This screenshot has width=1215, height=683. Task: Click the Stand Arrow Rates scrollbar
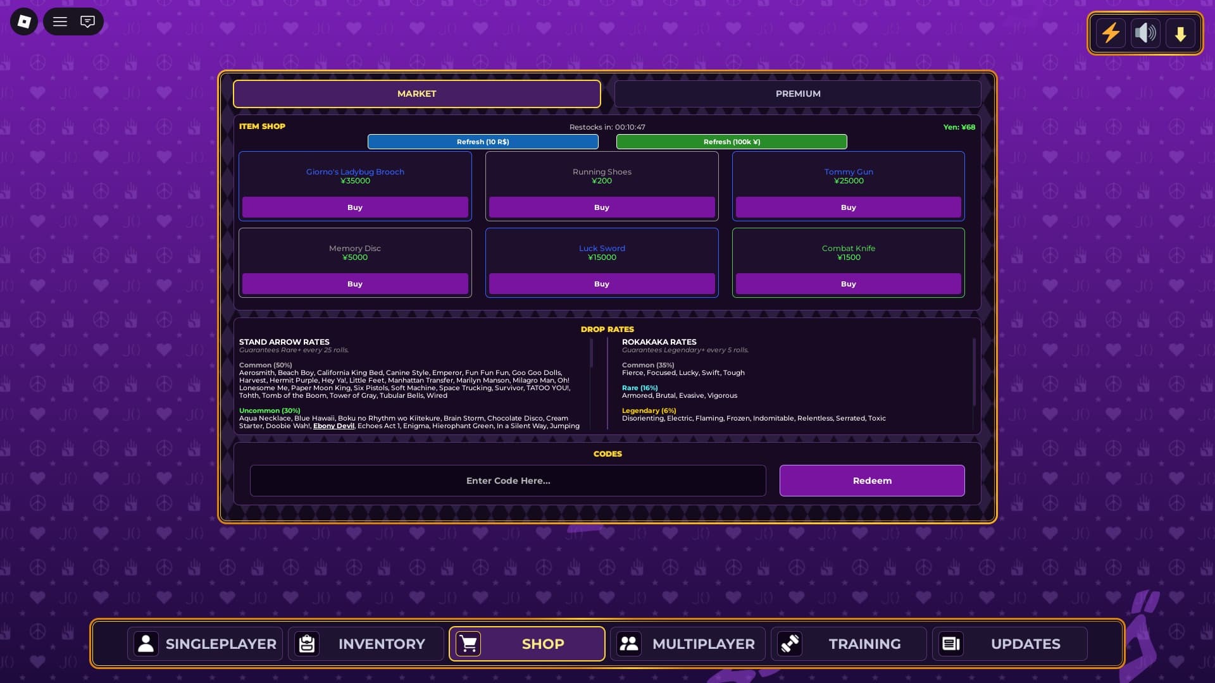pyautogui.click(x=591, y=353)
